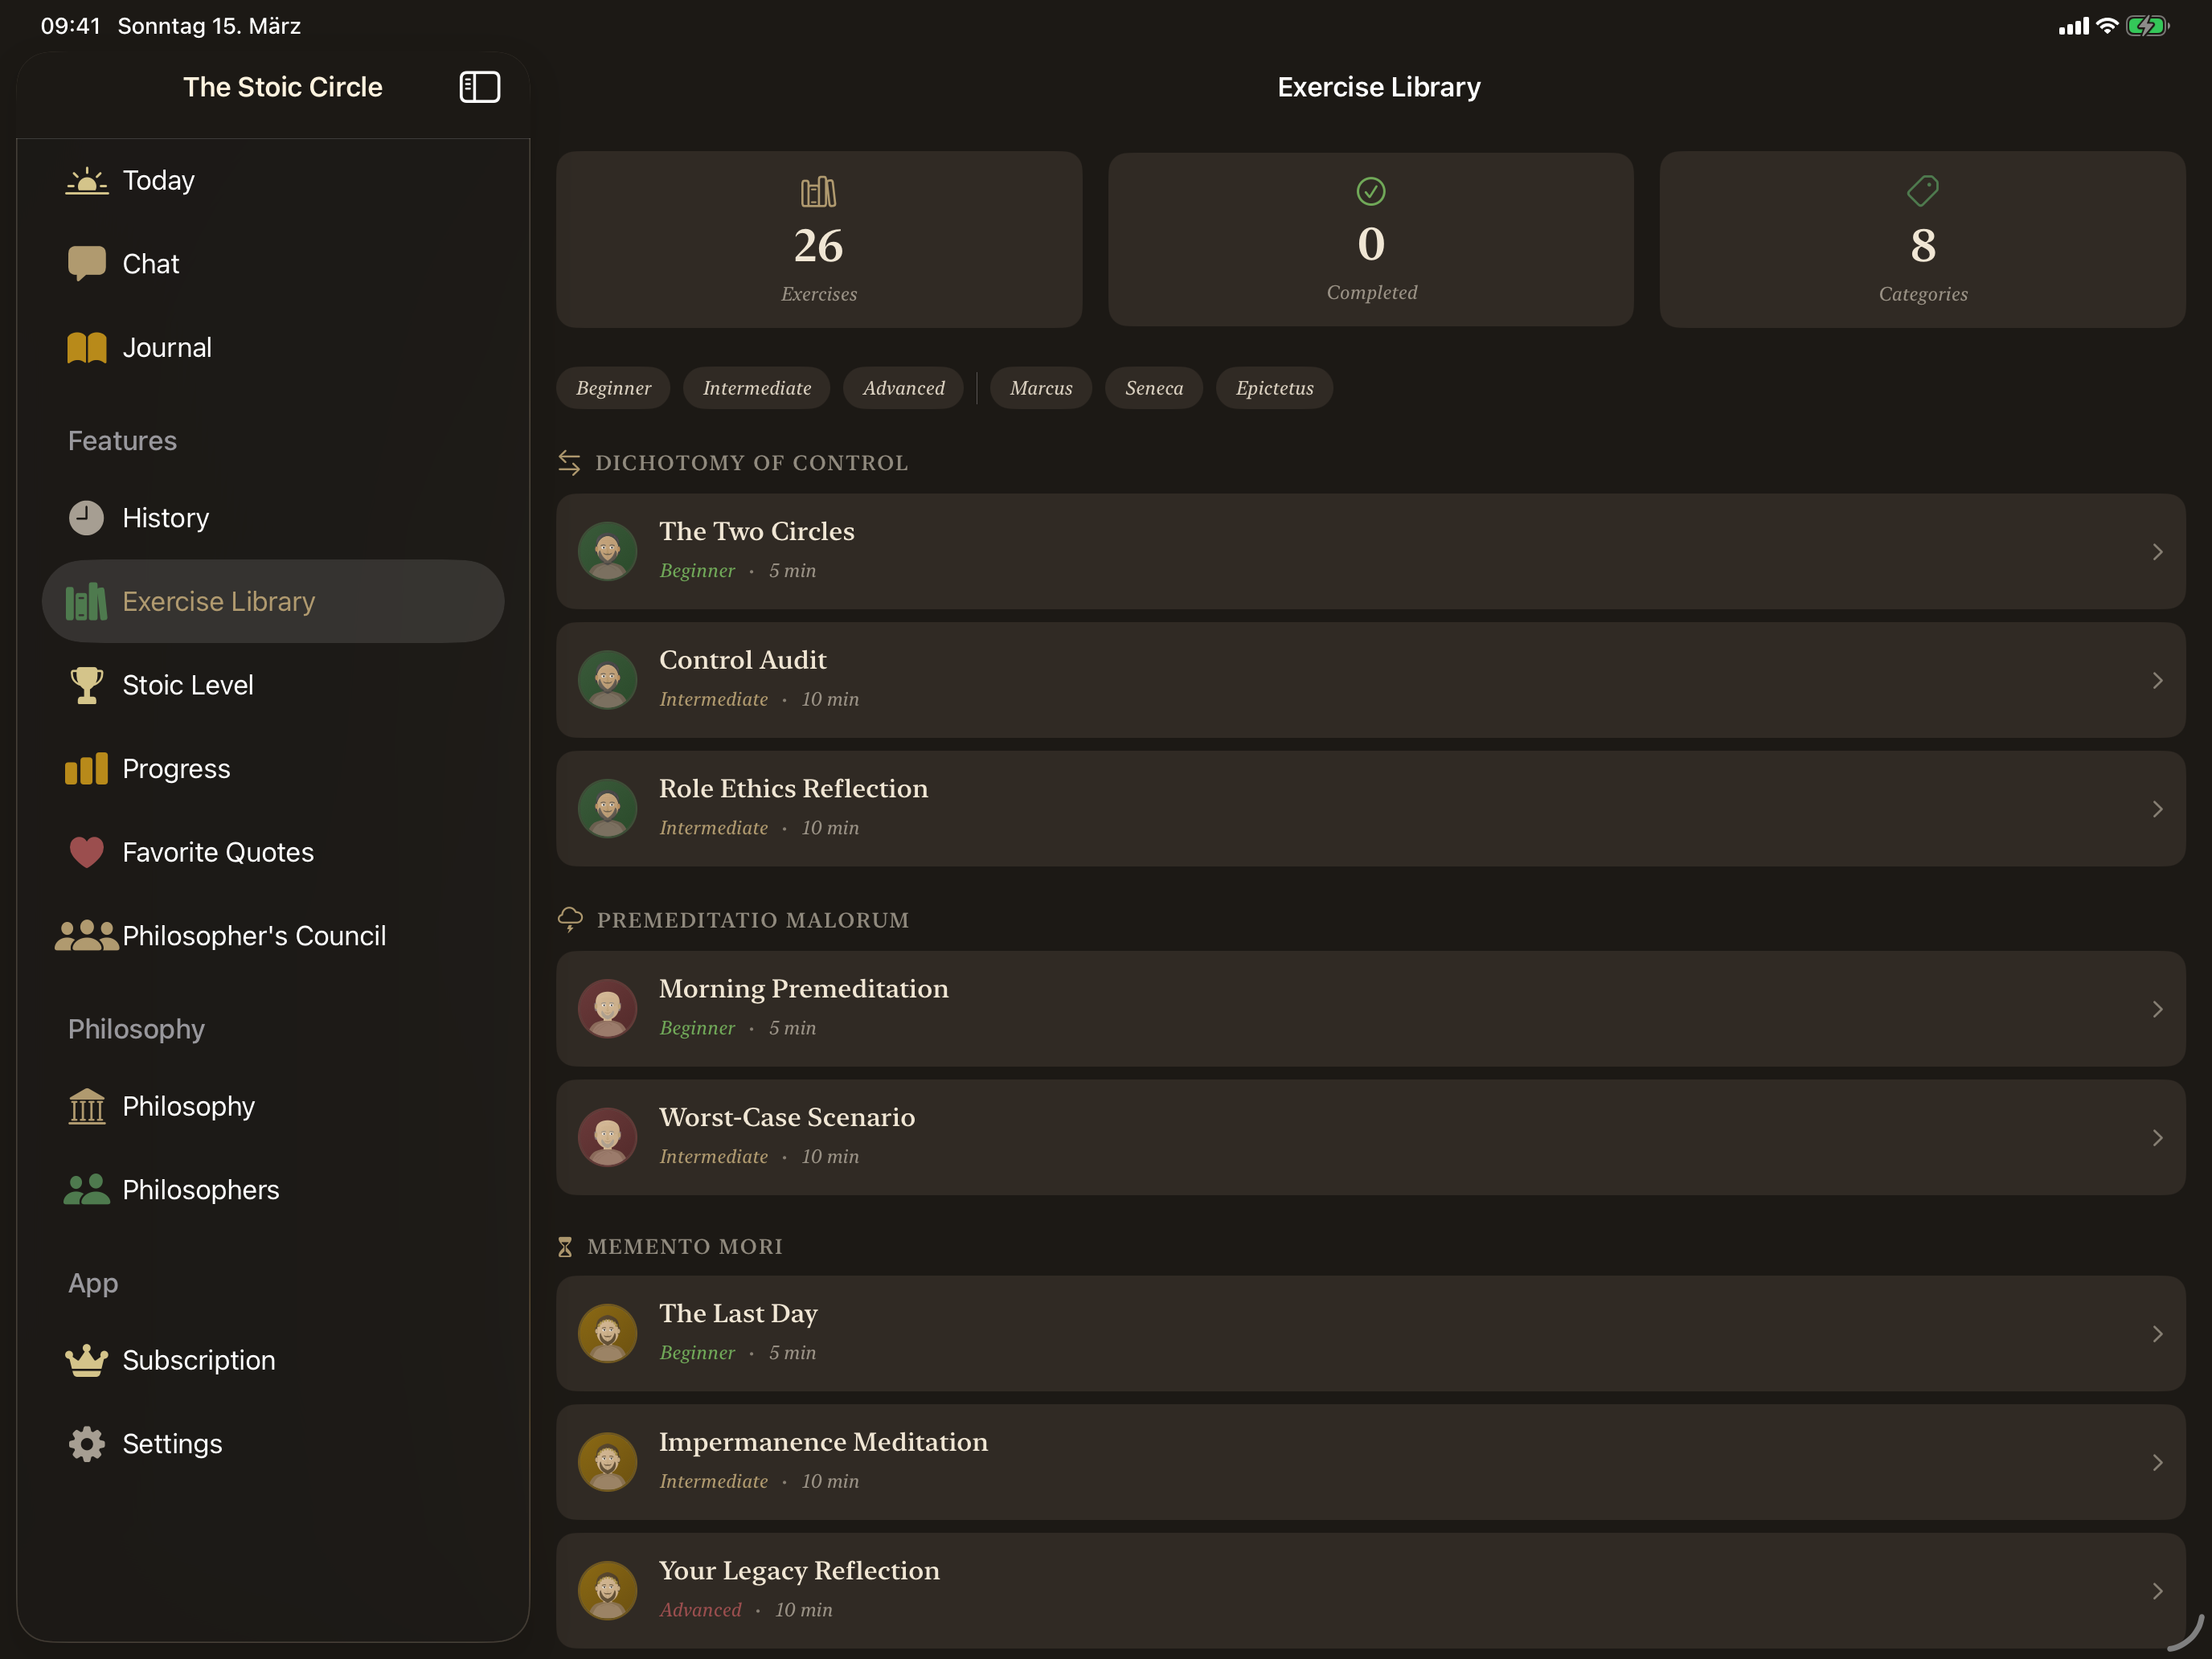
Task: Select Philosopher's Council menu item
Action: click(x=273, y=936)
